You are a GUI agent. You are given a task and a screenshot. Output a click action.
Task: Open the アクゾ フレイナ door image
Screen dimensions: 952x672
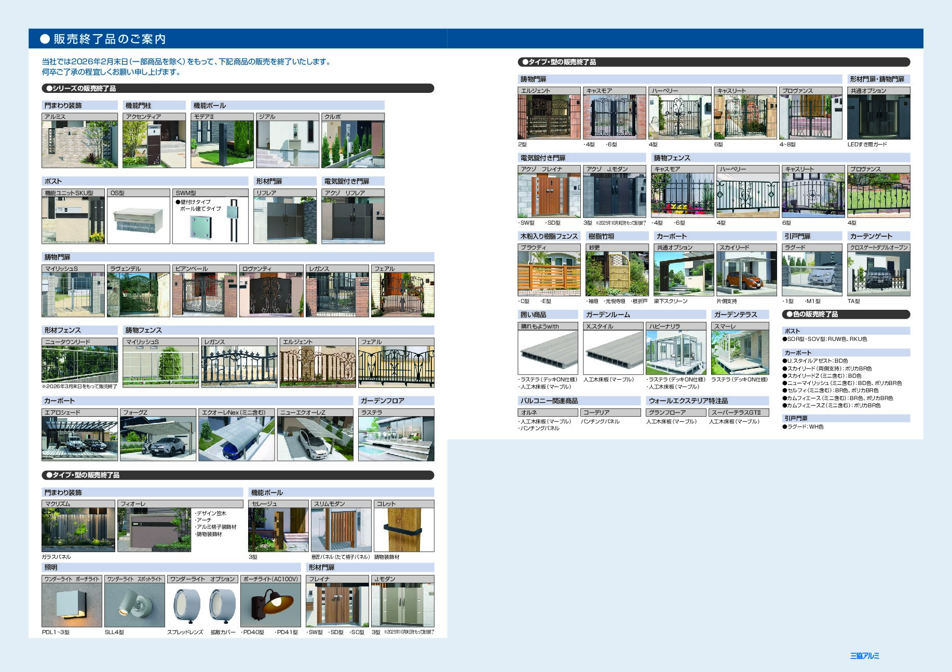tap(549, 195)
